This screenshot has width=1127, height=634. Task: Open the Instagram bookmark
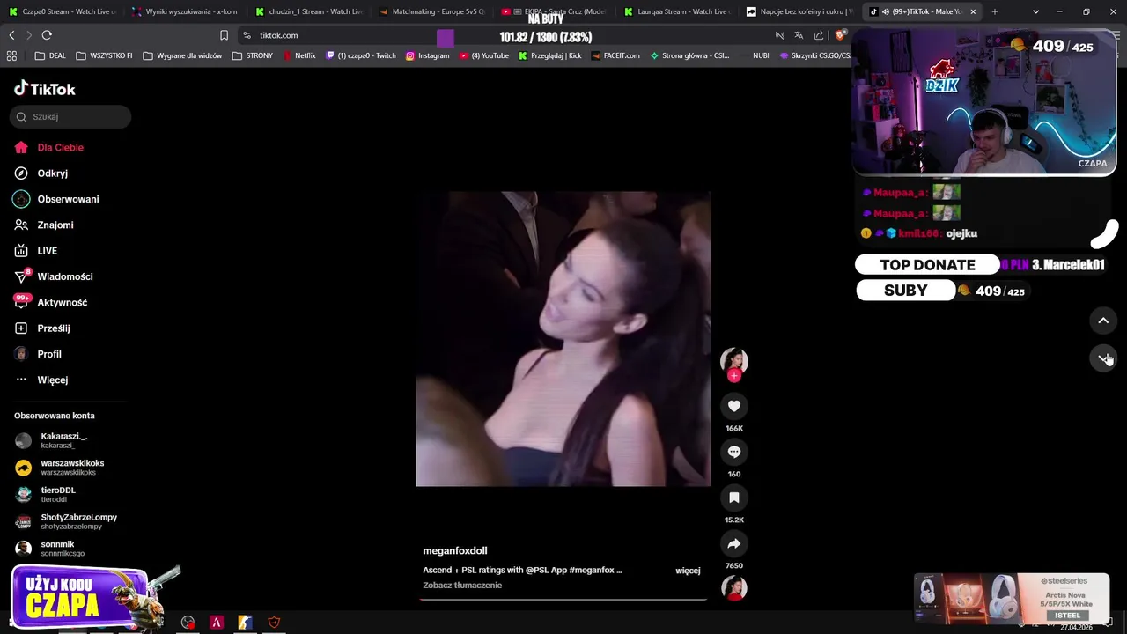tap(427, 55)
